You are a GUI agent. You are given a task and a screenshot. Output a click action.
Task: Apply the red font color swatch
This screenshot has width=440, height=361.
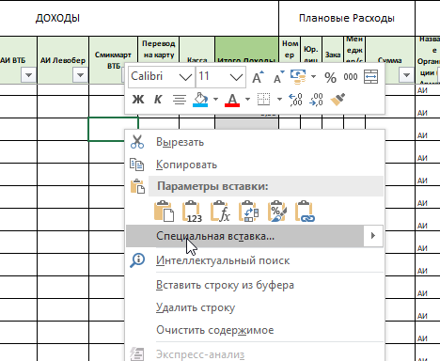[232, 101]
